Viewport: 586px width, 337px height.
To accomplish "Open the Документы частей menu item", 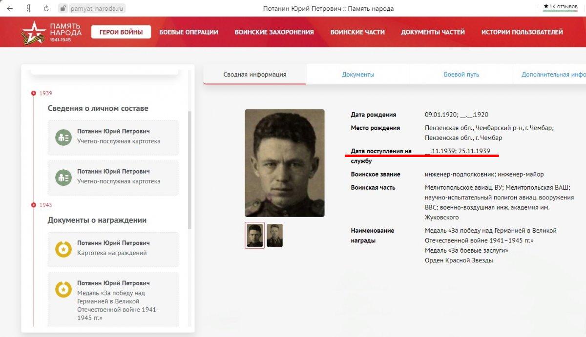I will (x=433, y=32).
